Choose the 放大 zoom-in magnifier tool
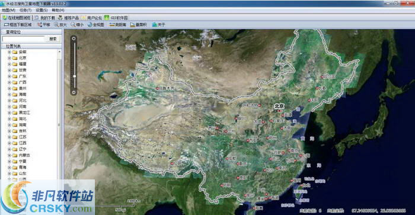415x215 pixels. [x=60, y=25]
